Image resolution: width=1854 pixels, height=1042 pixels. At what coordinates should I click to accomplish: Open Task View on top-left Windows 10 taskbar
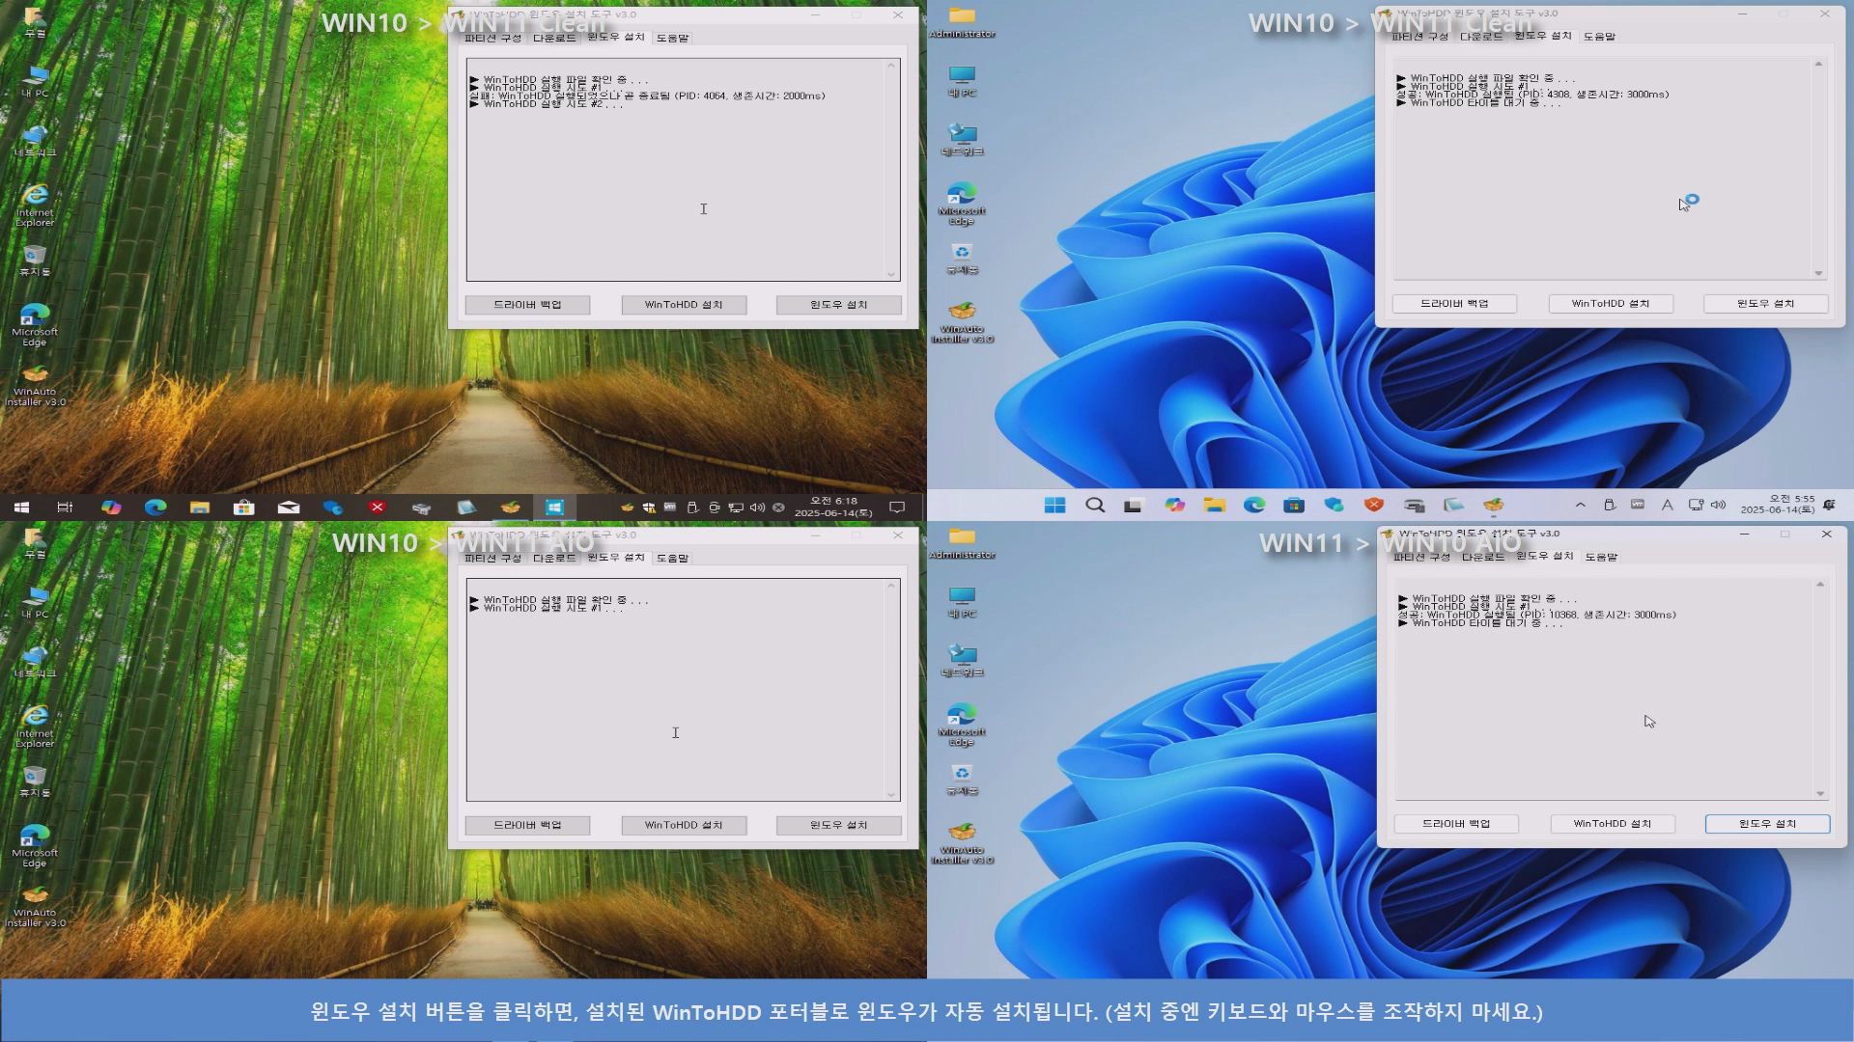pyautogui.click(x=65, y=507)
